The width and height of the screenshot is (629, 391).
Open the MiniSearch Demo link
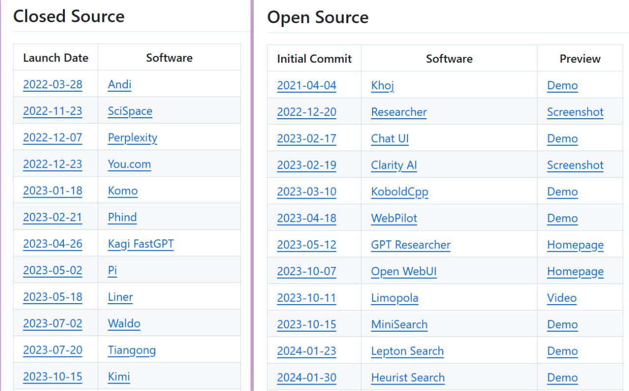coord(562,324)
